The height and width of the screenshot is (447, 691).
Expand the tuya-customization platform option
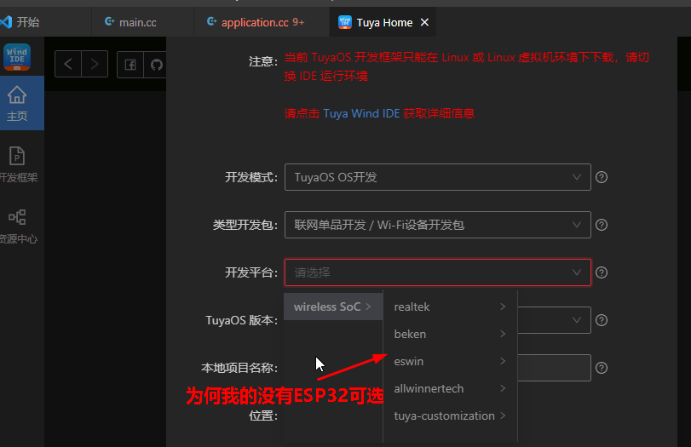[450, 415]
